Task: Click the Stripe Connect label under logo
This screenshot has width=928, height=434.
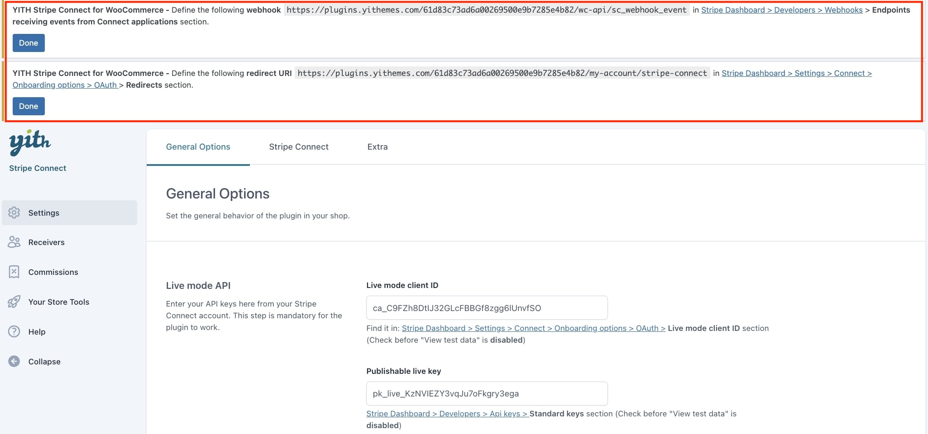Action: click(x=38, y=168)
